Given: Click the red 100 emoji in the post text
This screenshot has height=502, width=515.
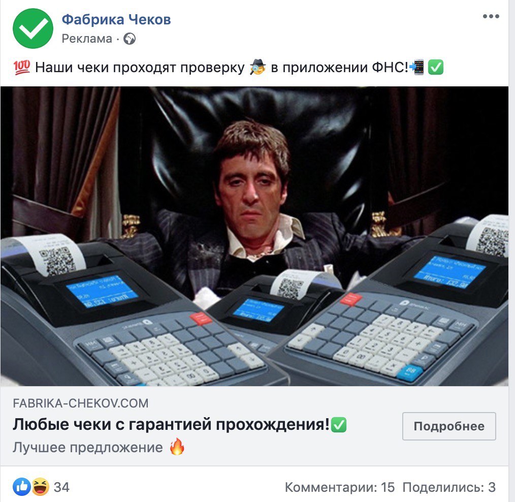Looking at the screenshot, I should 22,68.
